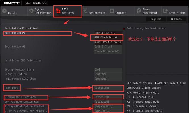Toggle Full Screen LOGO Show [Enabled]
The image size is (189, 113).
pos(108,79)
